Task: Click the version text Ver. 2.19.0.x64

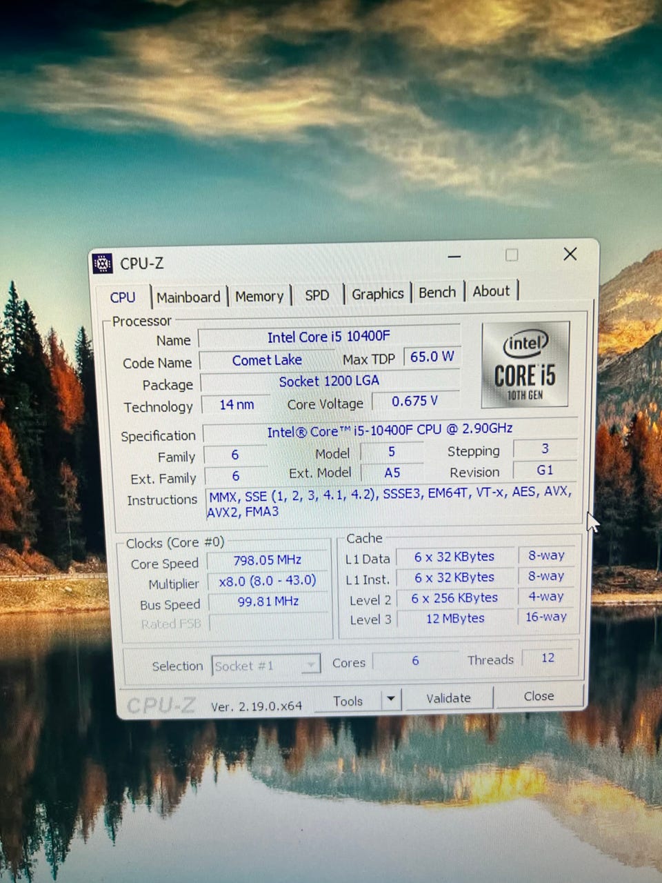Action: point(257,706)
